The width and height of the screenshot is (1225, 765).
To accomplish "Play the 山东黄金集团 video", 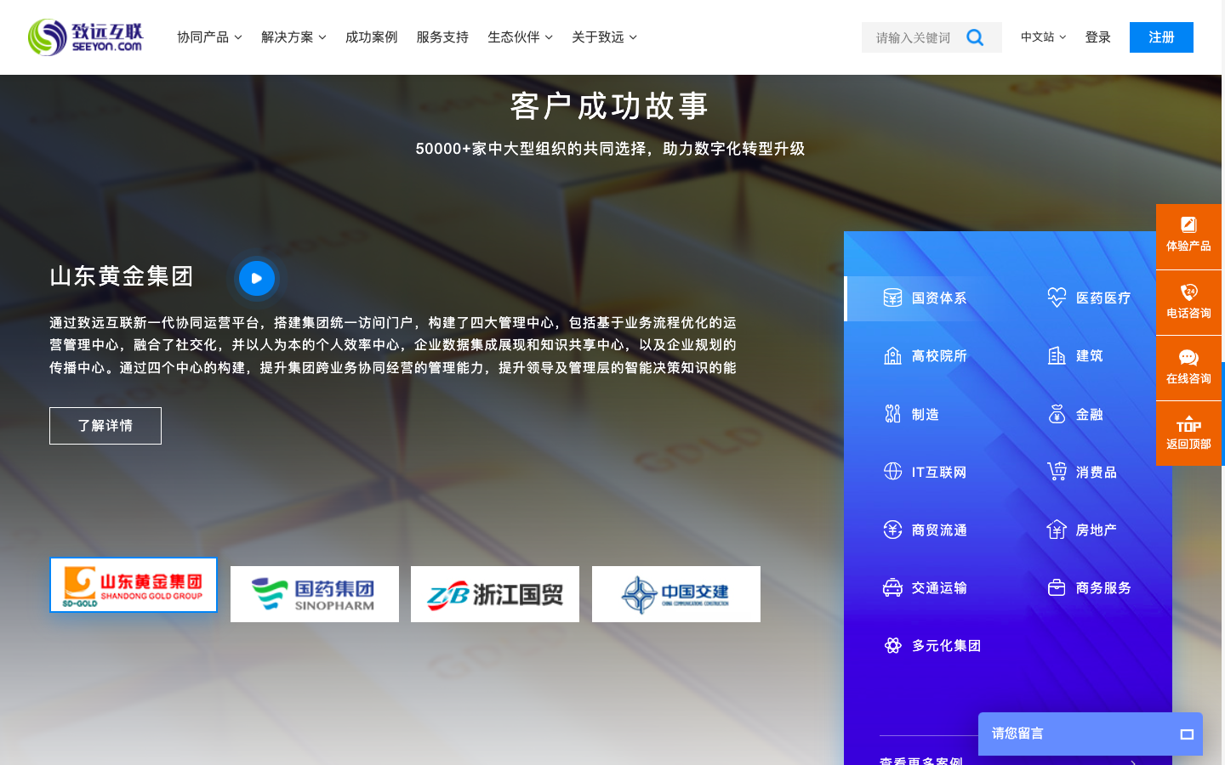I will pos(256,278).
